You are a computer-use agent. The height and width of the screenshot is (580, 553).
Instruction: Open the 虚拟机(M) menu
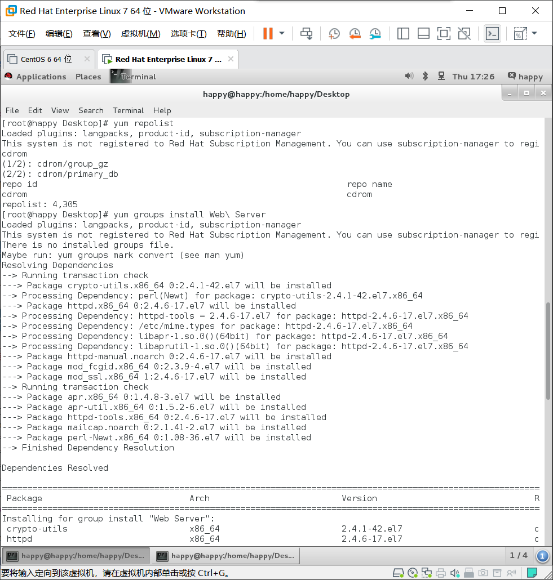point(141,34)
